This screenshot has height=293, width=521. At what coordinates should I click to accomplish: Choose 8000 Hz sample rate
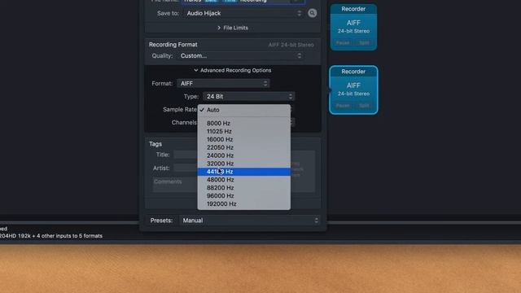[x=243, y=123]
